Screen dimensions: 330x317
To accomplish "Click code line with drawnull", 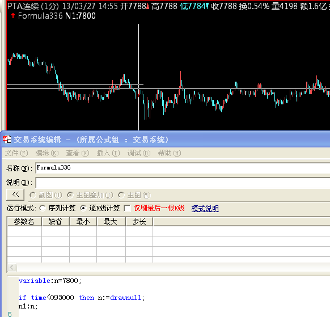I will pos(82,298).
